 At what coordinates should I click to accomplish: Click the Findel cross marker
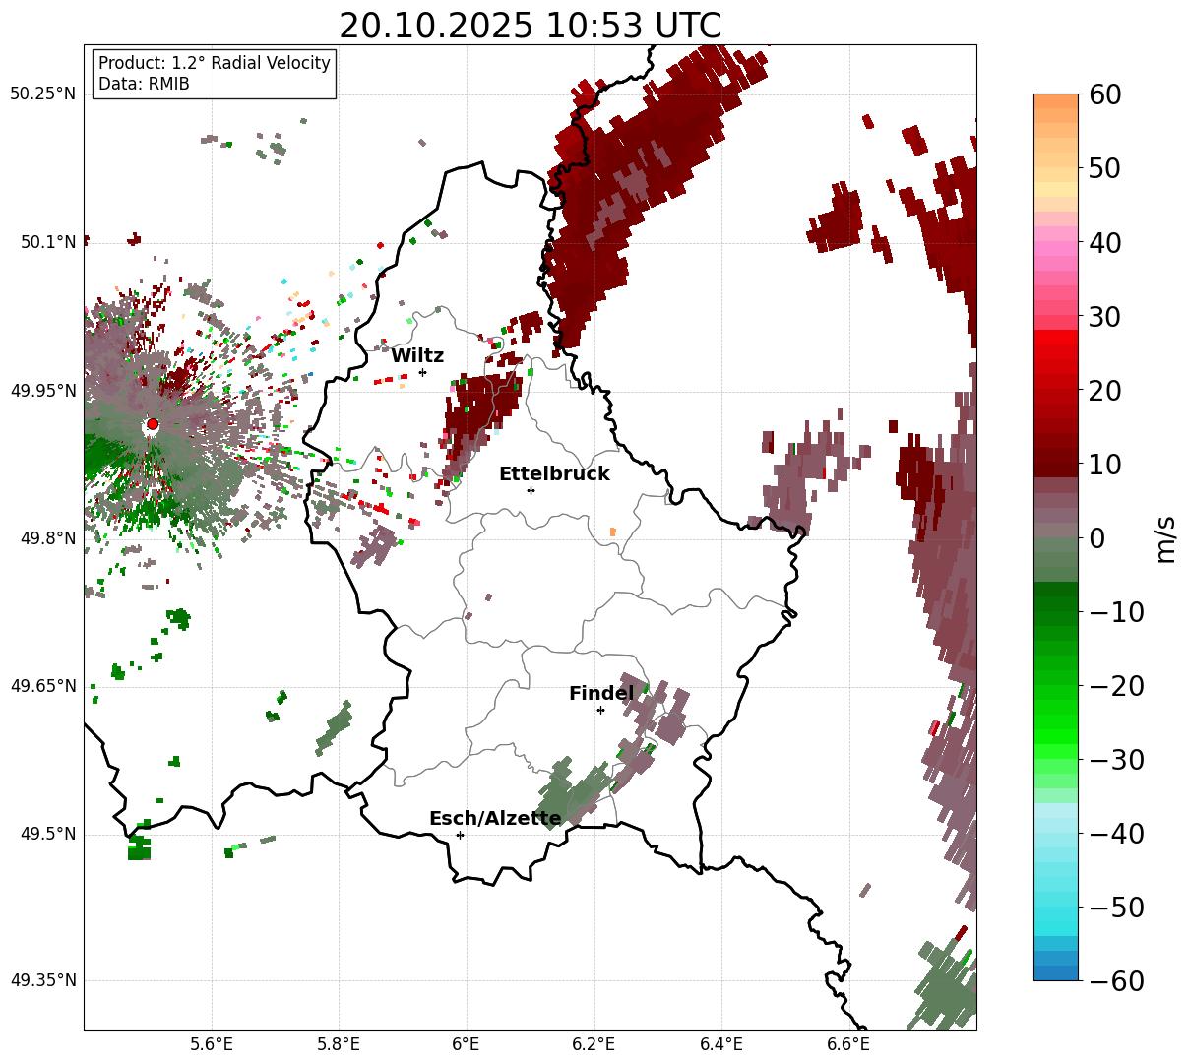click(x=600, y=710)
